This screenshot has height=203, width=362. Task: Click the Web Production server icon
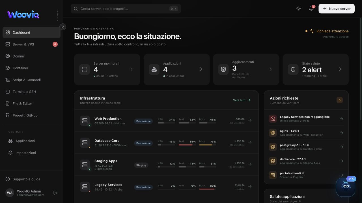coord(85,121)
